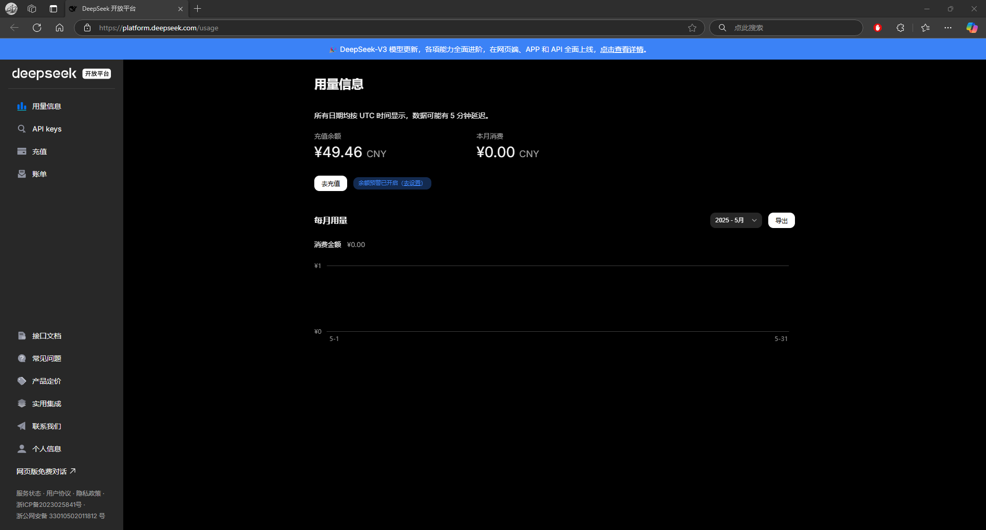Click the 个人信息 person icon
The image size is (986, 530).
(22, 449)
